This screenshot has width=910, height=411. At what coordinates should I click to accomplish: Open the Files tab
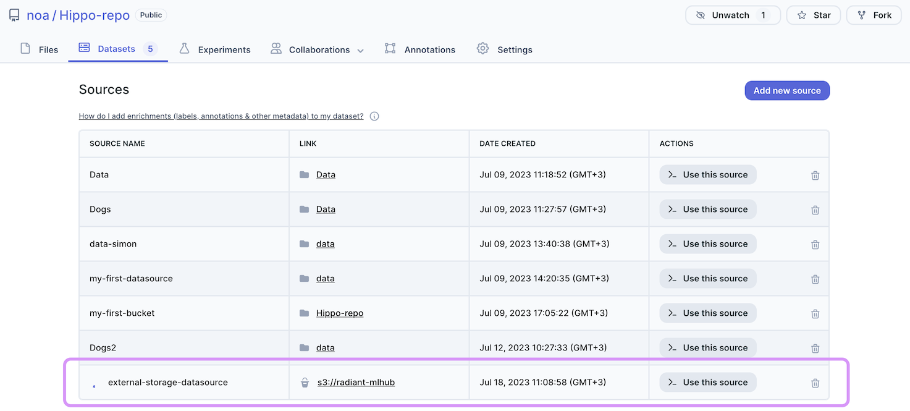point(40,49)
